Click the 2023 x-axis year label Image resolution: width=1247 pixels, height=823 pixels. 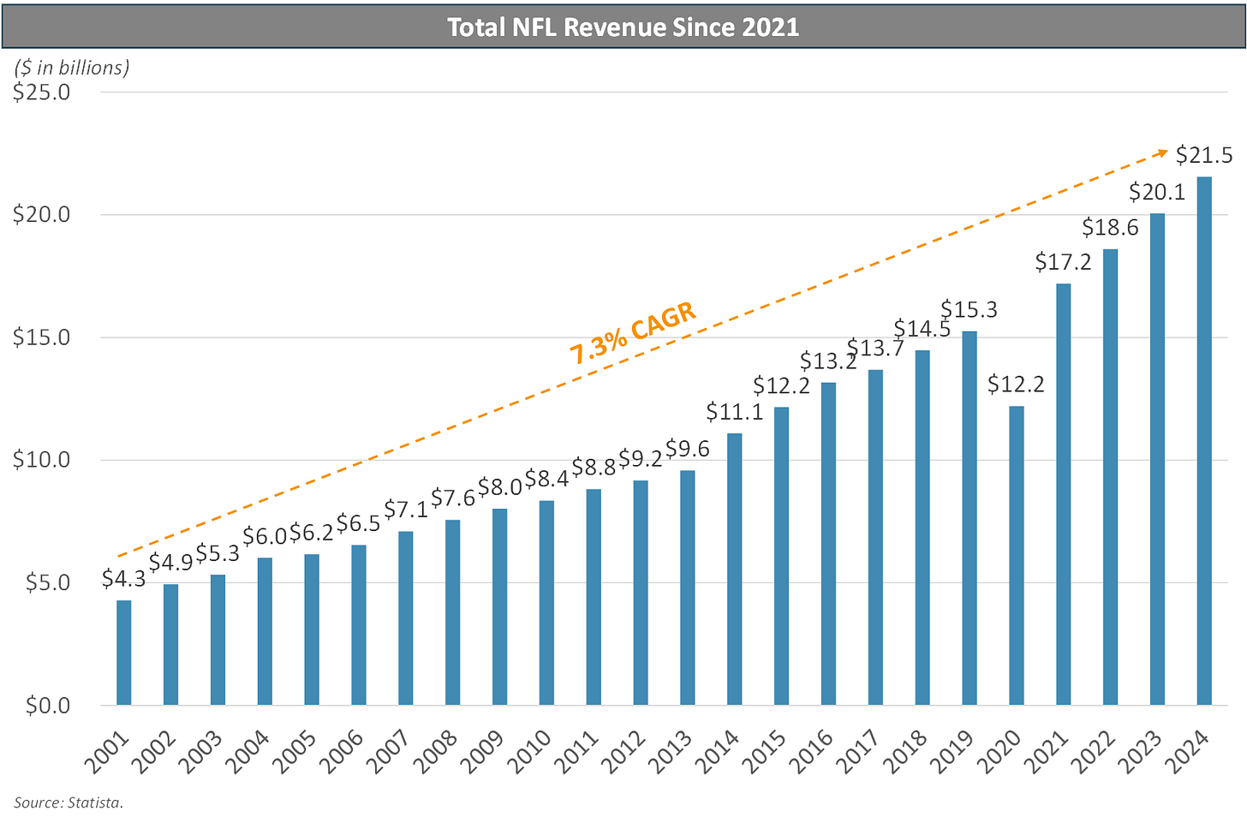point(1140,752)
